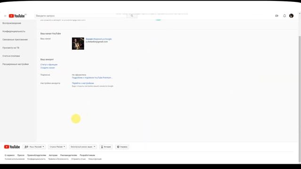Open the YouTube Premium subscription details link
The height and width of the screenshot is (169, 301).
point(92,78)
